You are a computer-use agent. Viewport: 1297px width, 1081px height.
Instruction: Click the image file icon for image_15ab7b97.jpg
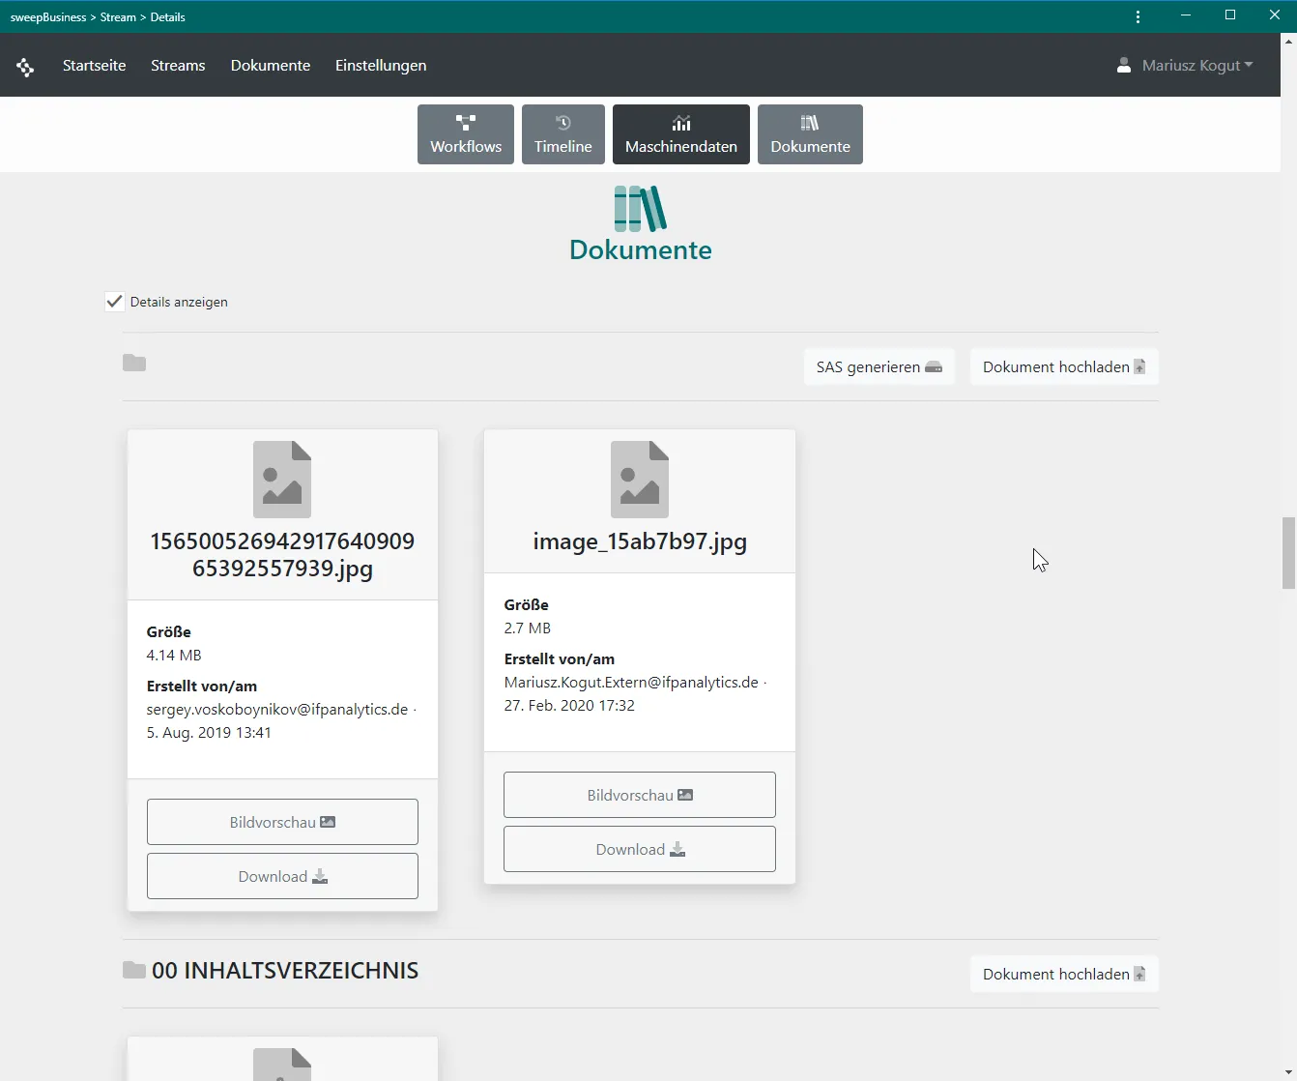(x=639, y=480)
